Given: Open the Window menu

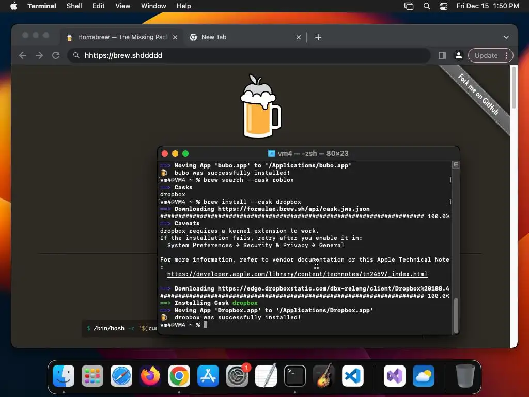Looking at the screenshot, I should point(153,6).
